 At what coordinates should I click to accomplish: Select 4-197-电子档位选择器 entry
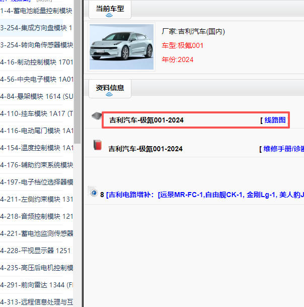[x=37, y=182]
